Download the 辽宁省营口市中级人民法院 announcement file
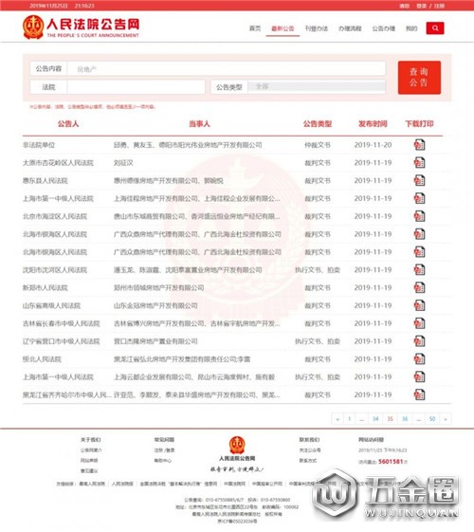Viewport: 474px width, 532px height. 419,341
